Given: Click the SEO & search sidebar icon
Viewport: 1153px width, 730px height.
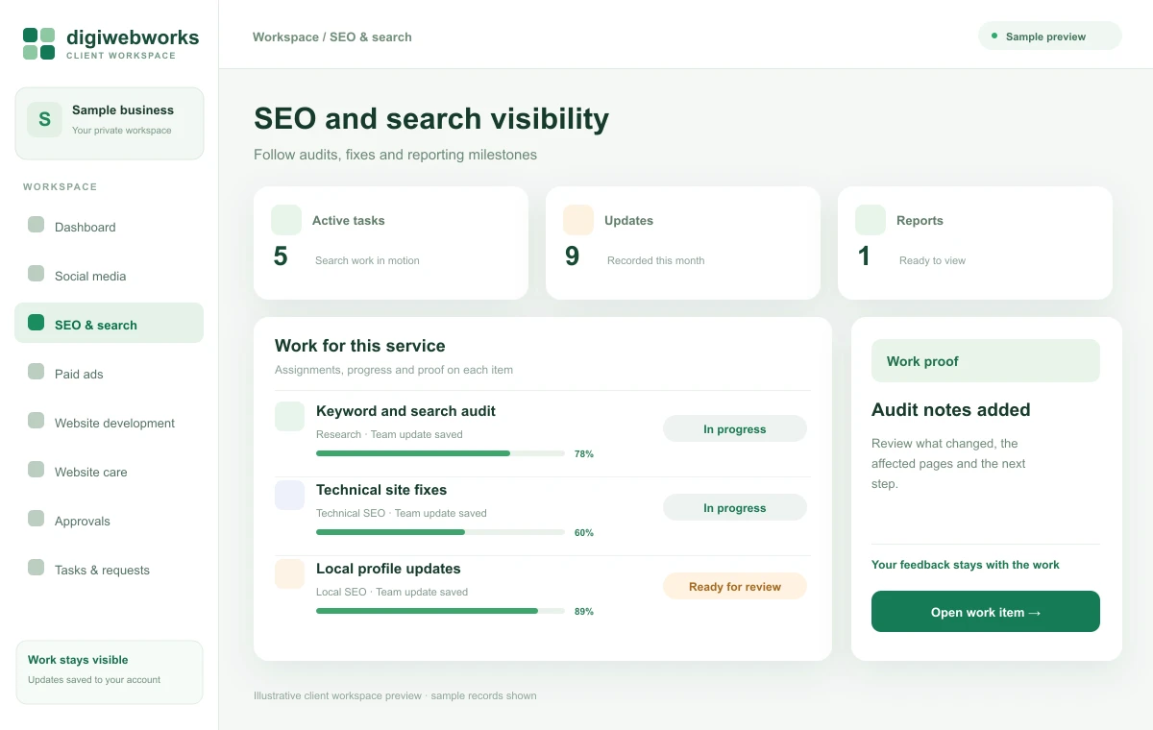Looking at the screenshot, I should (x=36, y=323).
